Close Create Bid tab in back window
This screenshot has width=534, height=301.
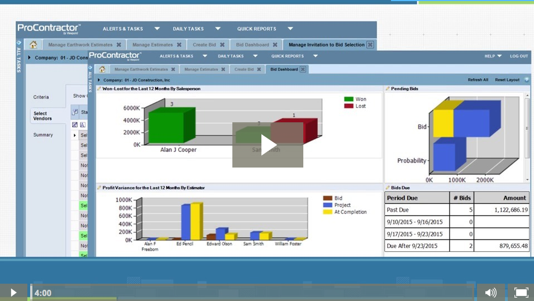point(222,45)
